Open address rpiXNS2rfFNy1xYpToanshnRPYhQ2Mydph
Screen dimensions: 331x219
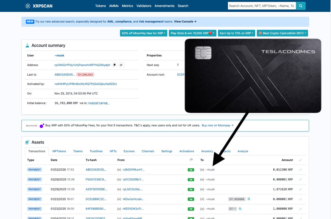[82, 65]
